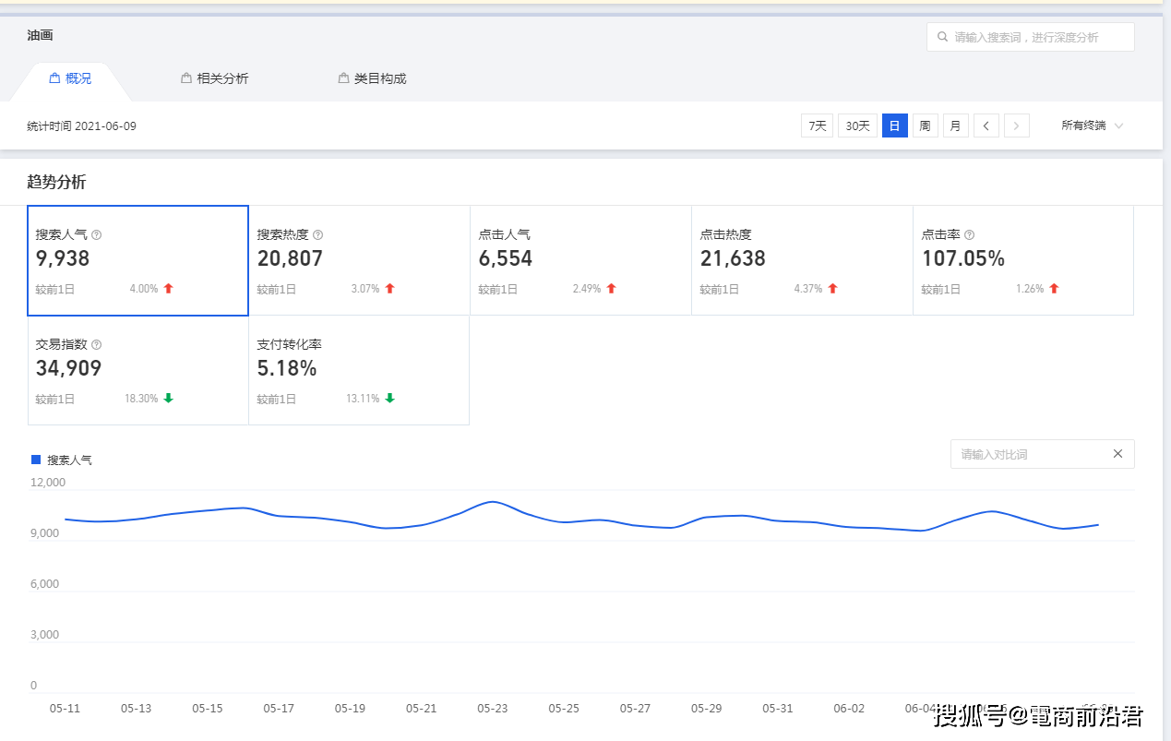
Task: Click help icon beside 交易指数
Action: click(x=97, y=345)
